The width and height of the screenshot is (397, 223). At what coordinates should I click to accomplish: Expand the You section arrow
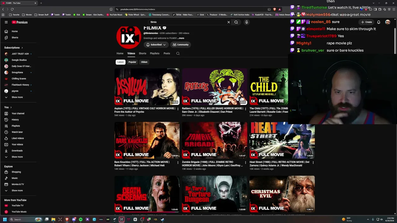point(11,107)
